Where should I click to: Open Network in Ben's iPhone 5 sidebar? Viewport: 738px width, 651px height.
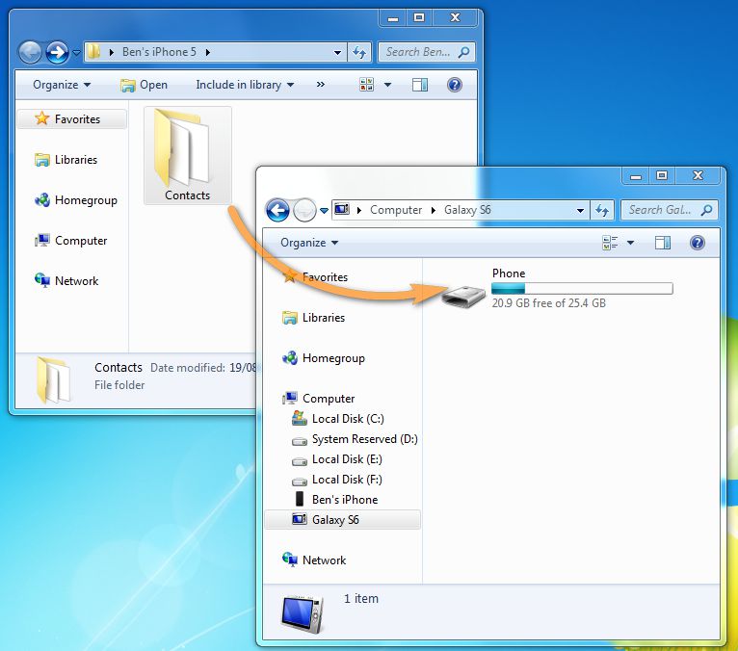coord(66,281)
